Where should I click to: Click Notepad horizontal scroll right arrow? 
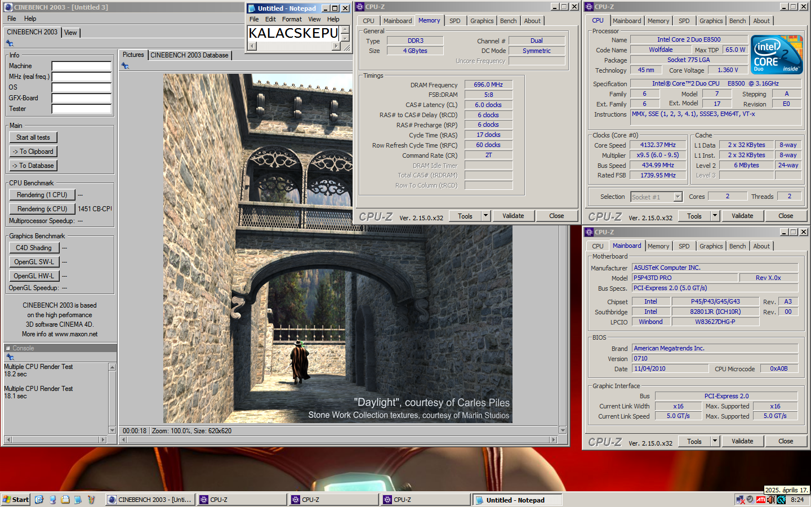(336, 46)
